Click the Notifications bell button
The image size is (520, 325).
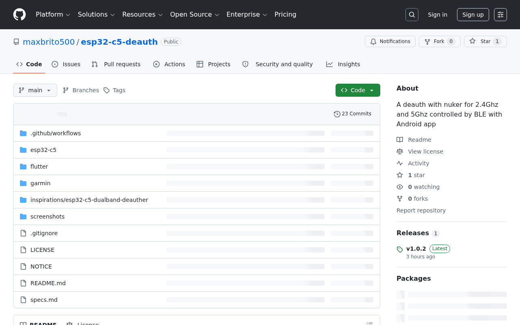(x=390, y=41)
